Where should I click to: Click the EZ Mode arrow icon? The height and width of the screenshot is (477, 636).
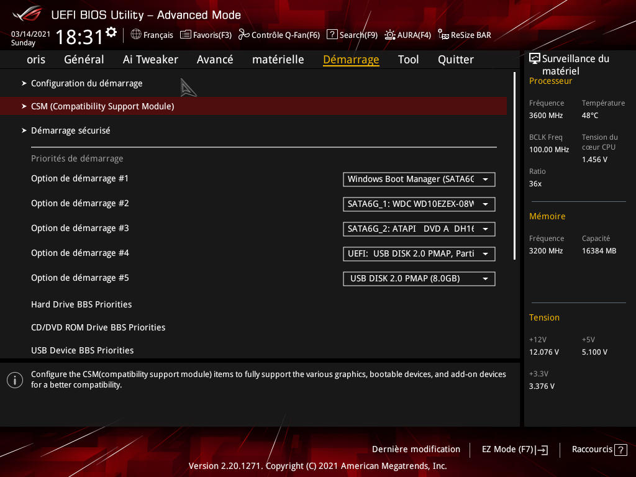[x=542, y=450]
